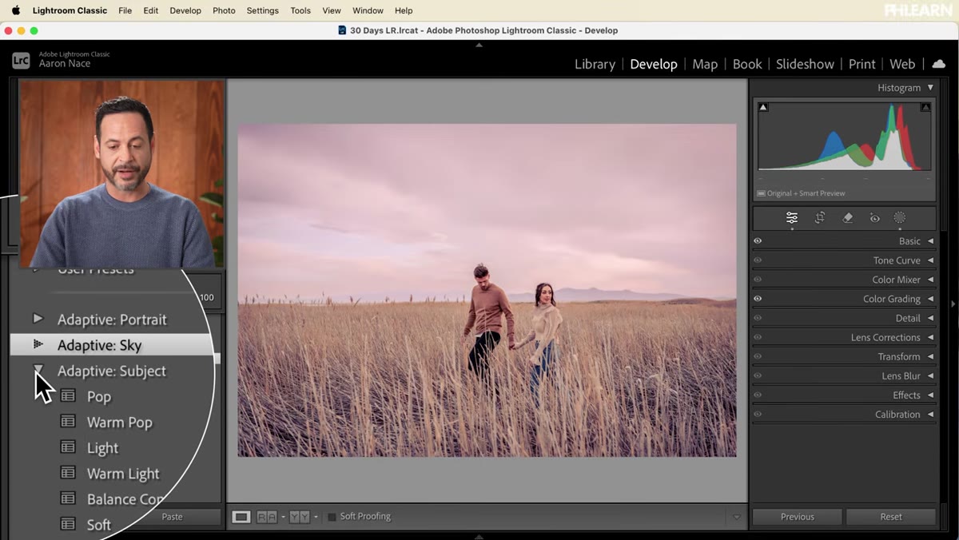This screenshot has height=540, width=959.
Task: Click the couple photo preview
Action: tap(487, 290)
